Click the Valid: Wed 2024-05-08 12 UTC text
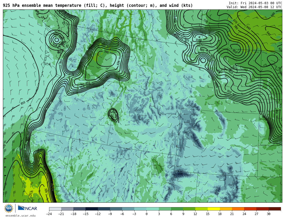 click(254, 7)
